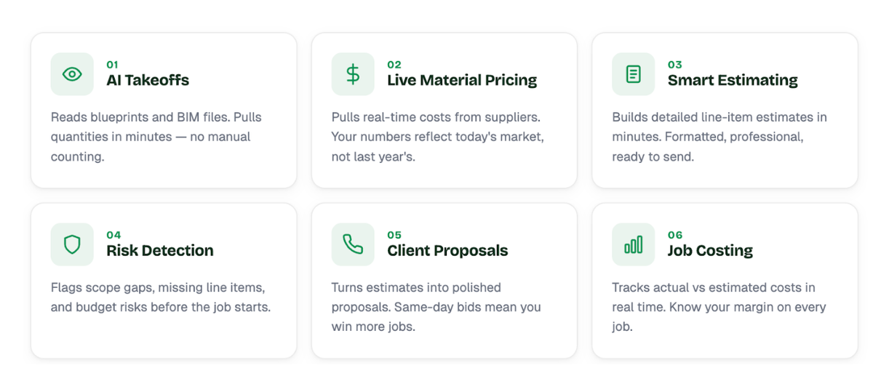This screenshot has height=368, width=873.
Task: Click the Job Costing heading
Action: [x=710, y=250]
